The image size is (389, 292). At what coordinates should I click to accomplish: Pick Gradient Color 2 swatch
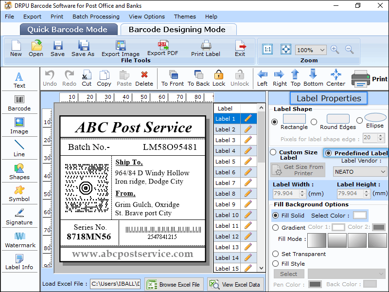pos(379,227)
